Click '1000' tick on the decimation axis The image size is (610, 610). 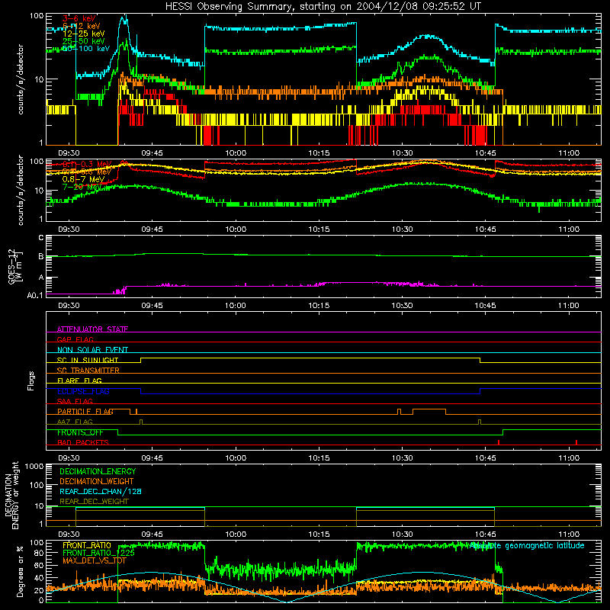[x=34, y=466]
